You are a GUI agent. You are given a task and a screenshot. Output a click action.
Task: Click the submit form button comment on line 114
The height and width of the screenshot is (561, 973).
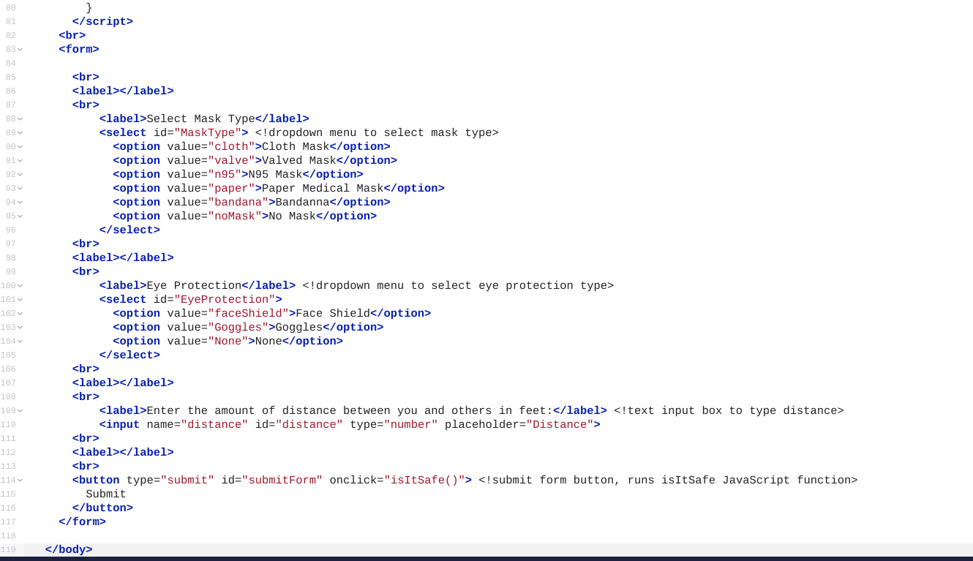(668, 481)
